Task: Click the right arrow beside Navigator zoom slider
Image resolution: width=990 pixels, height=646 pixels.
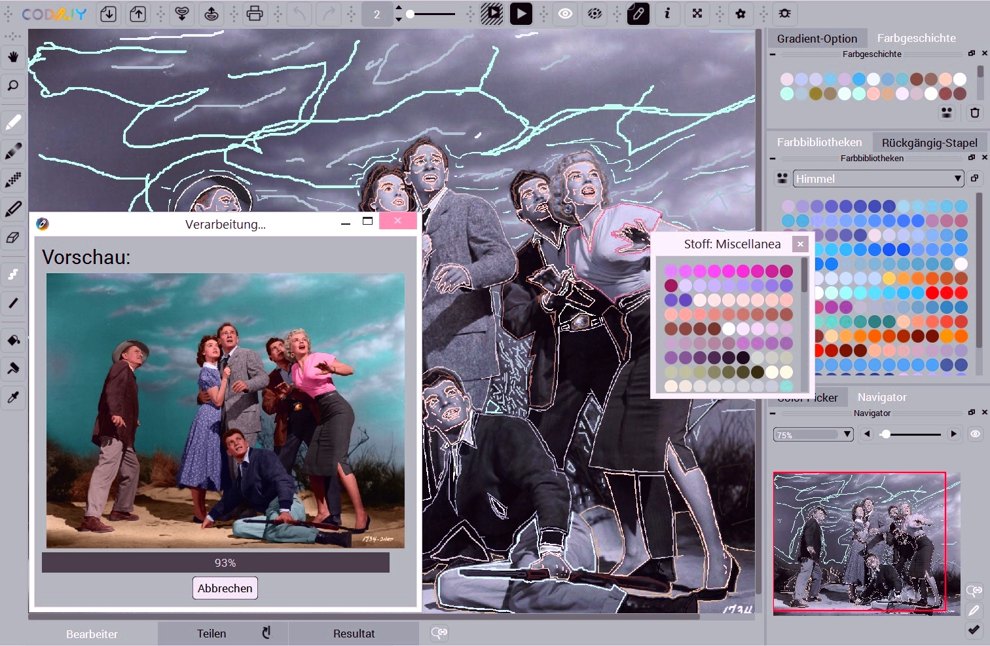Action: coord(953,434)
